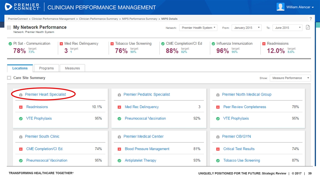
Task: Click the green check icon for CME Completion/CI Ed KPI
Action: tap(163, 44)
